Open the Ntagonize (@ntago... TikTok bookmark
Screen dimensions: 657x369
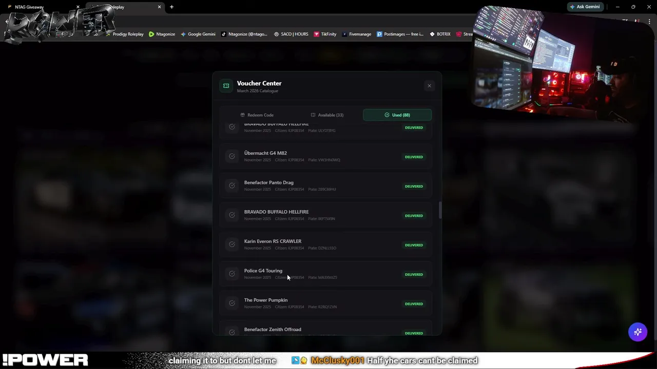[244, 34]
